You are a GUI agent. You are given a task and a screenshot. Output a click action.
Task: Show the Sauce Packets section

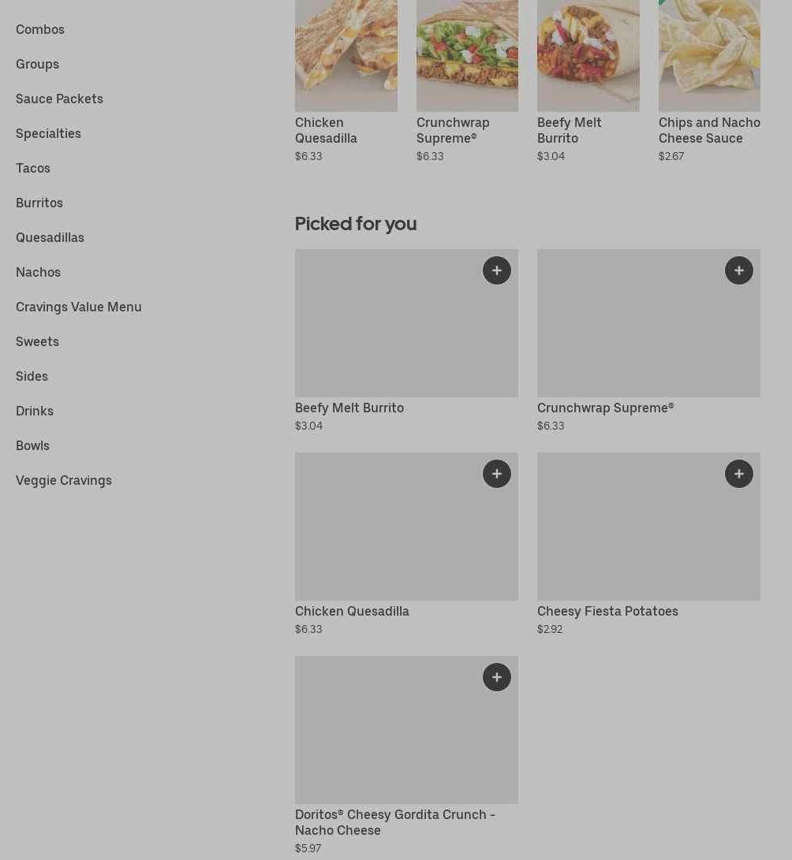[59, 99]
